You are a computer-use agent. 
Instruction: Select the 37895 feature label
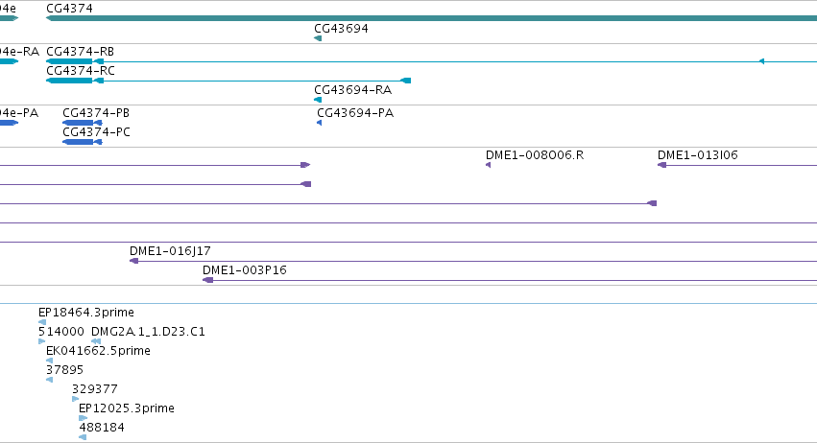tap(64, 370)
